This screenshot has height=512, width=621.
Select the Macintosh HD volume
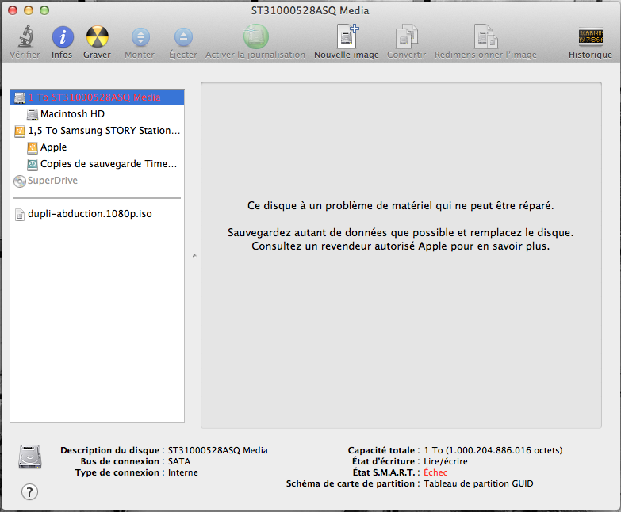tap(97, 114)
